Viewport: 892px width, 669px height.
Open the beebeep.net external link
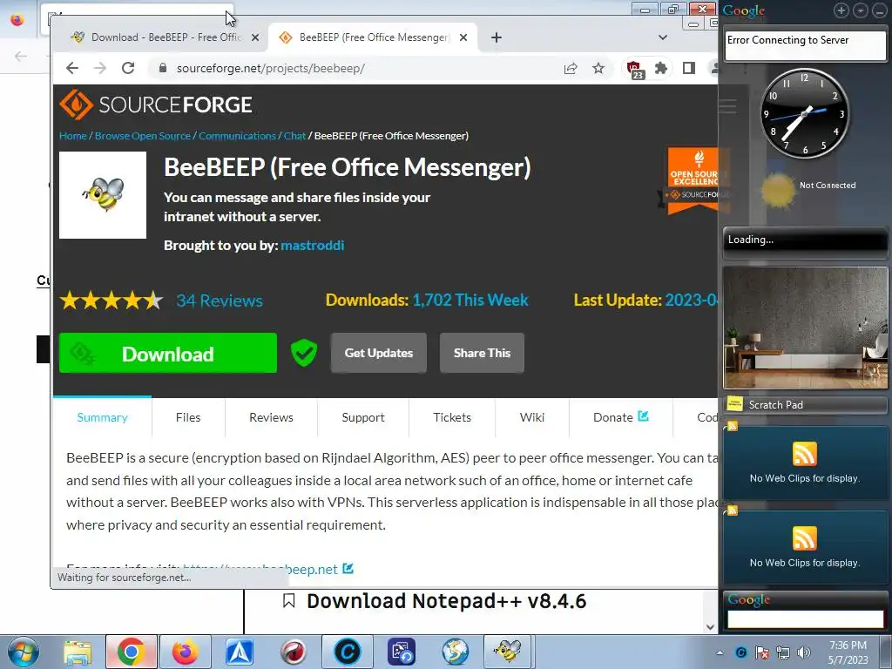267,570
